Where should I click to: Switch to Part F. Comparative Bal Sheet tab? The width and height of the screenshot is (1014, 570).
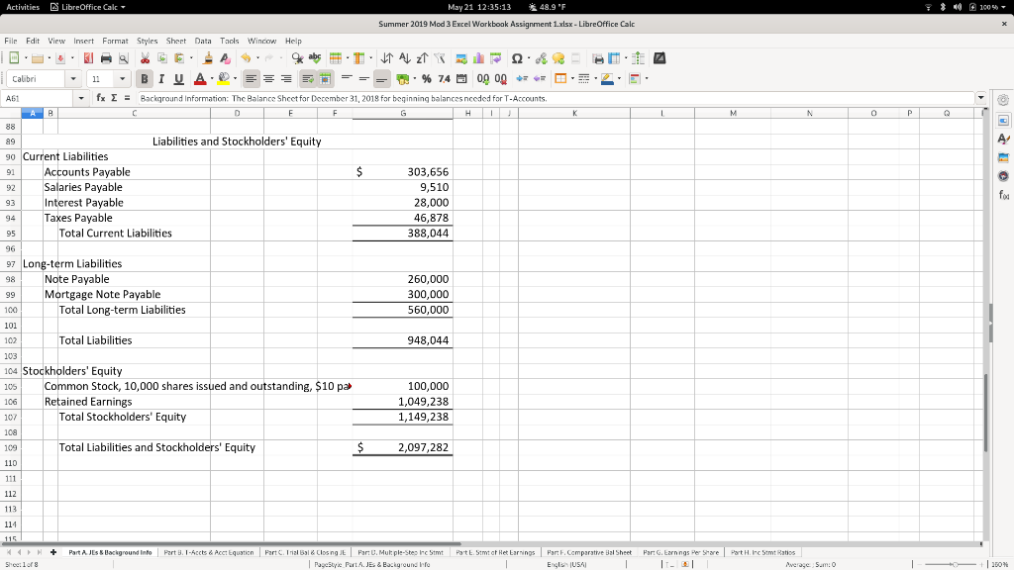pos(589,552)
